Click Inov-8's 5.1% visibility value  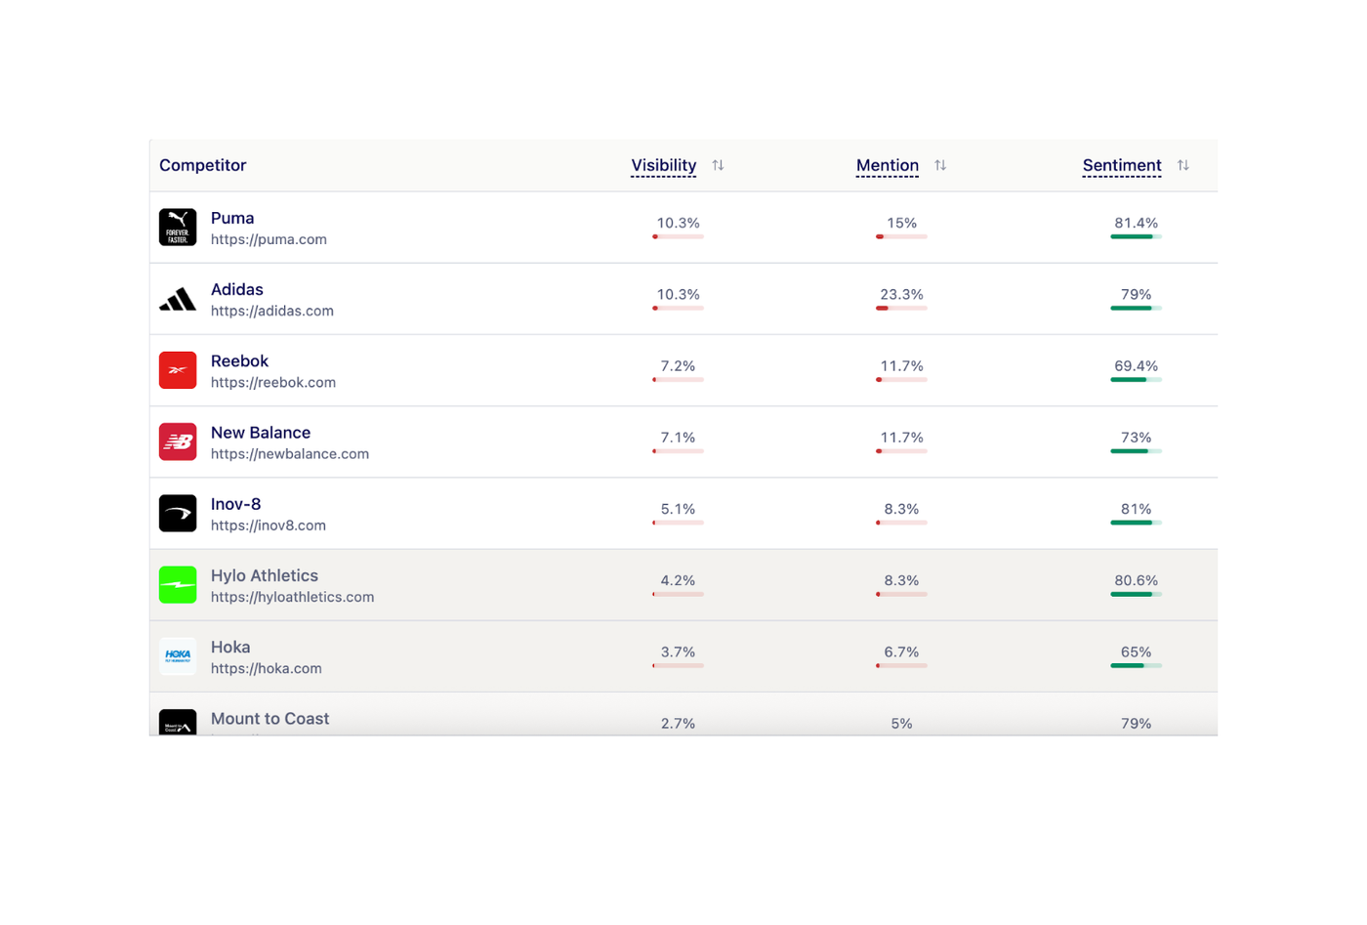(678, 509)
